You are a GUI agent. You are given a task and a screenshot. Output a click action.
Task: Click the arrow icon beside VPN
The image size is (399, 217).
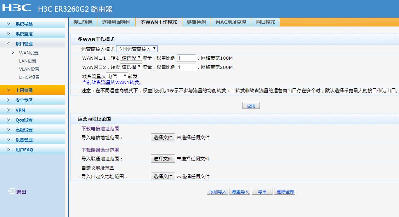click(8, 110)
